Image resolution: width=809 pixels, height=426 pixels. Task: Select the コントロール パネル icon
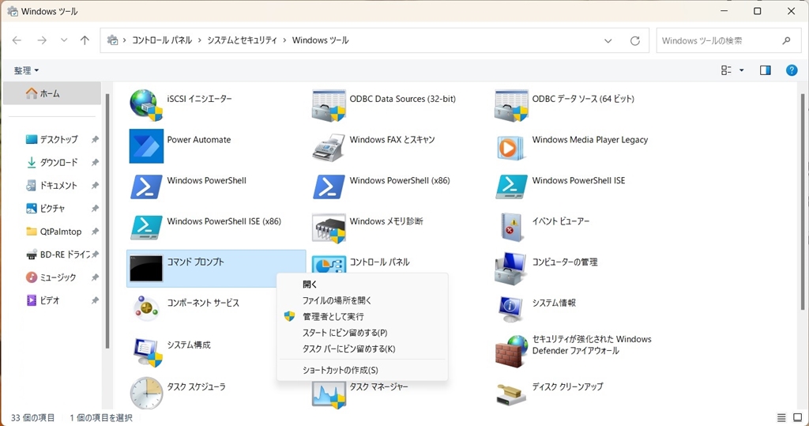click(329, 265)
